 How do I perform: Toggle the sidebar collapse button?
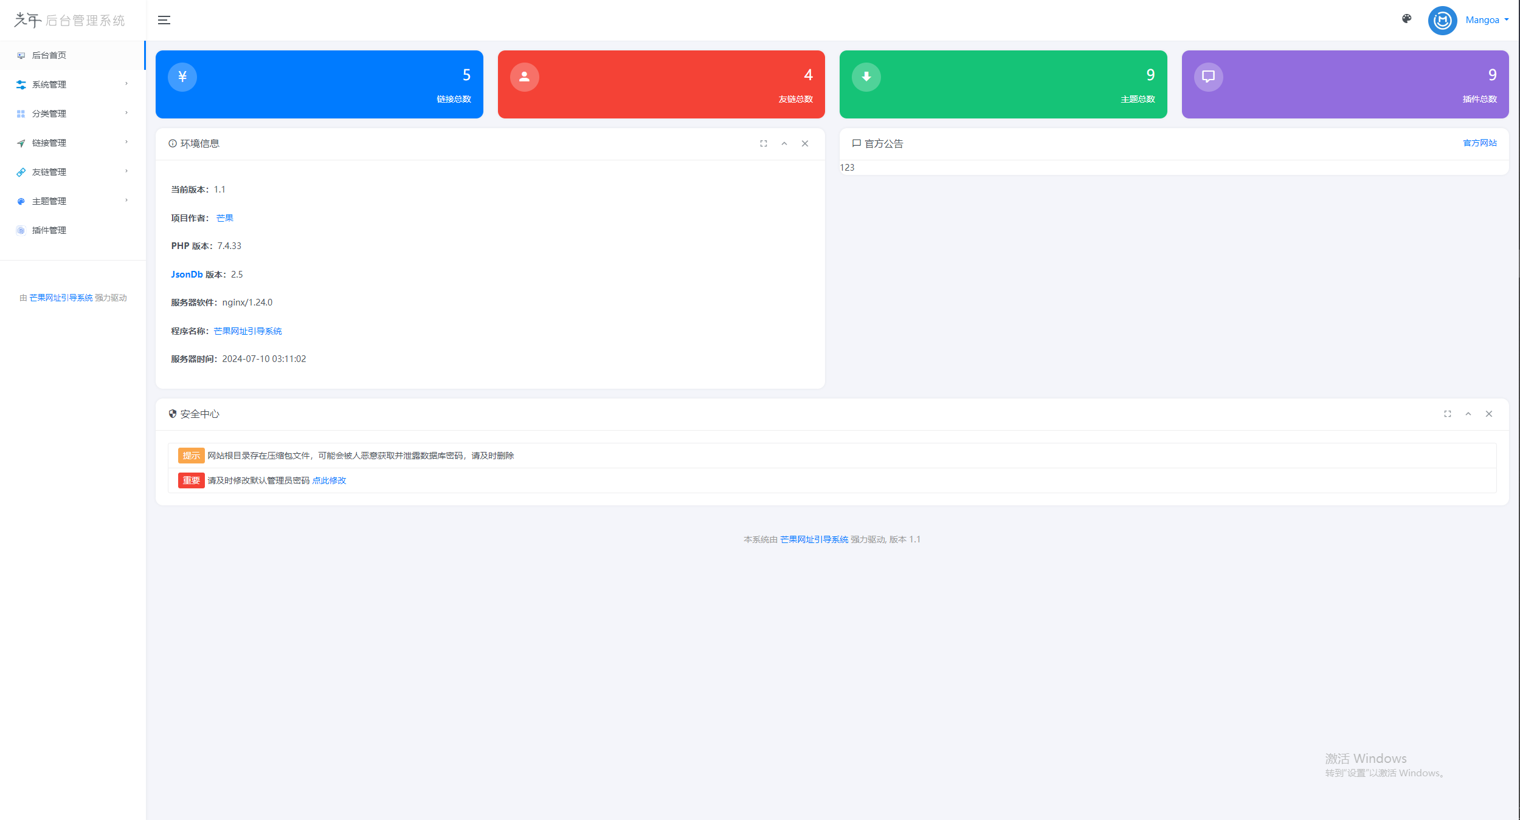[x=164, y=19]
